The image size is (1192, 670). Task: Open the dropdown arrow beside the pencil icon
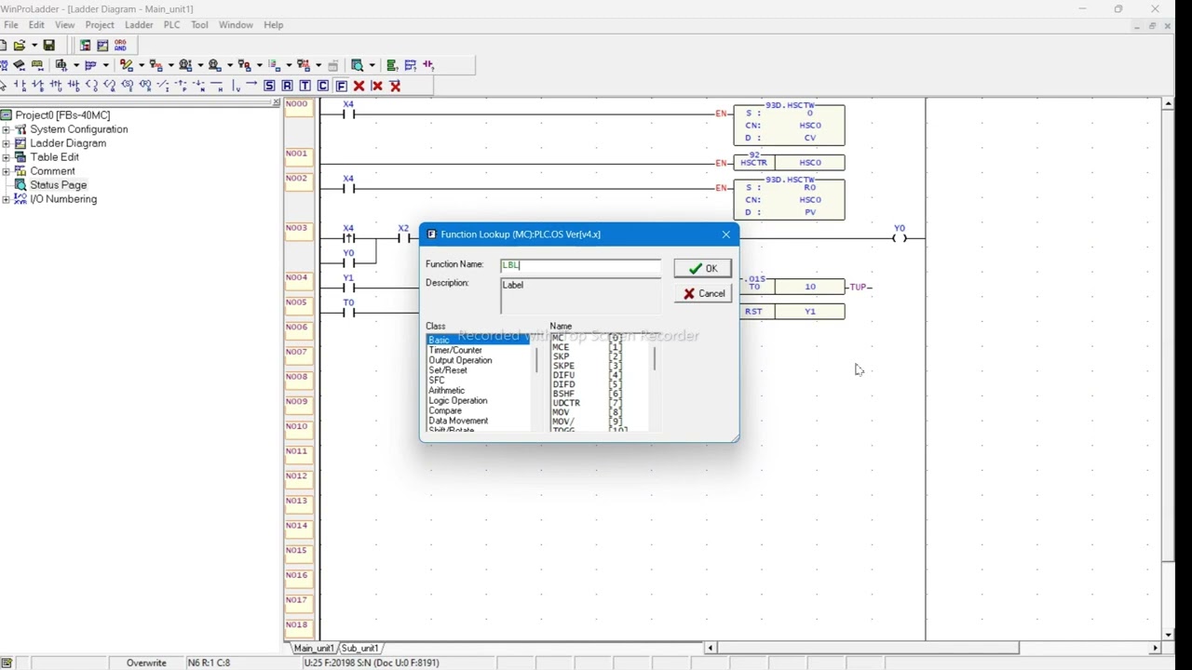pyautogui.click(x=142, y=65)
